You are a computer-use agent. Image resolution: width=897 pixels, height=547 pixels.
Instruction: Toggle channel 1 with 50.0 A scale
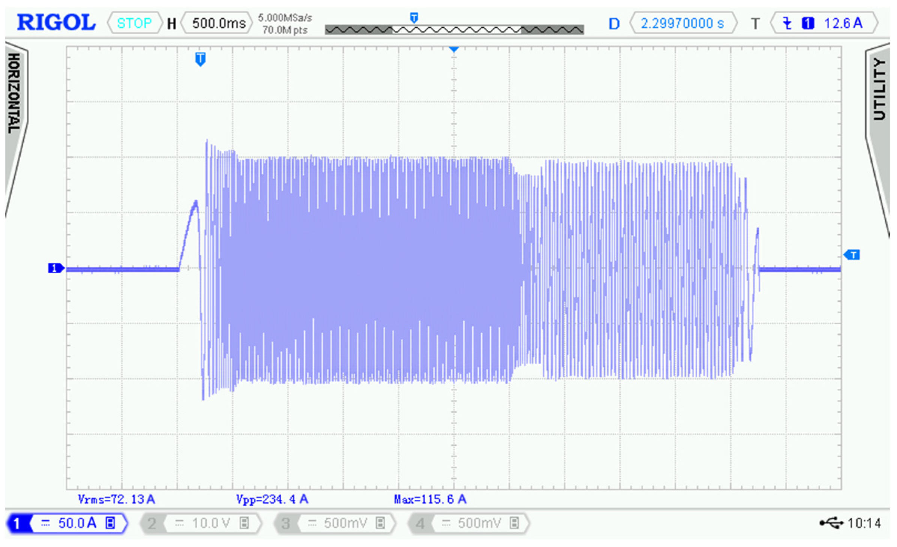pos(67,523)
